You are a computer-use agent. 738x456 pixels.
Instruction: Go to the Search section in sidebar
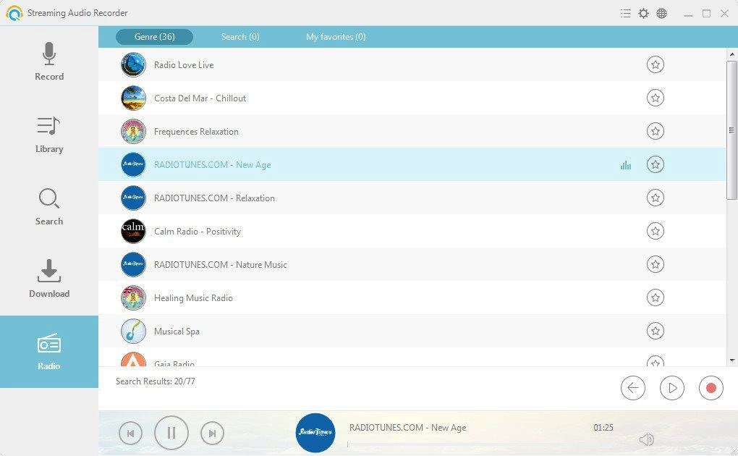pyautogui.click(x=49, y=207)
